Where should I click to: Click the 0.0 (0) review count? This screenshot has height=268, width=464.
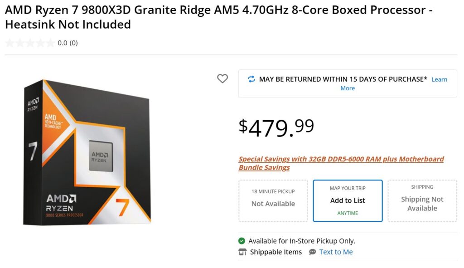click(68, 43)
